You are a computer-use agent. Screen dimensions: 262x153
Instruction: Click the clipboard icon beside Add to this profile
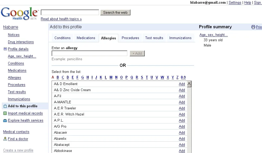[5, 106]
